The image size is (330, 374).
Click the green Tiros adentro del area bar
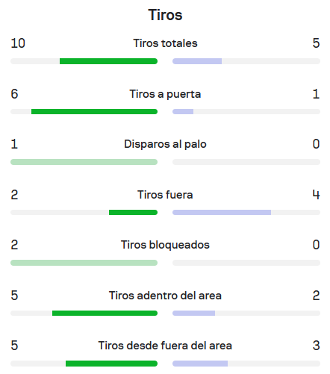[105, 314]
